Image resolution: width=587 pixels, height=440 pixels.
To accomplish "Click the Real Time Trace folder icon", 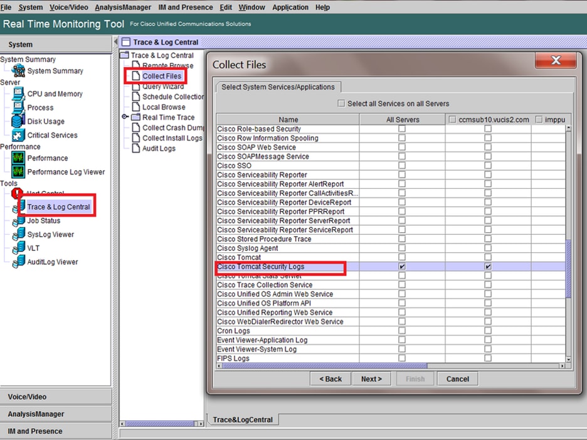I will click(136, 117).
